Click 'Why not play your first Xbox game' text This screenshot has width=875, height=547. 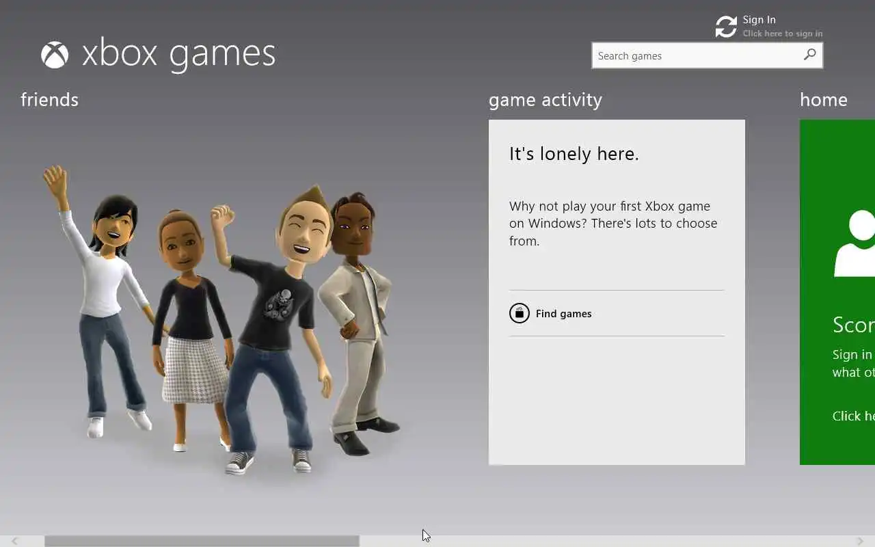click(x=610, y=206)
